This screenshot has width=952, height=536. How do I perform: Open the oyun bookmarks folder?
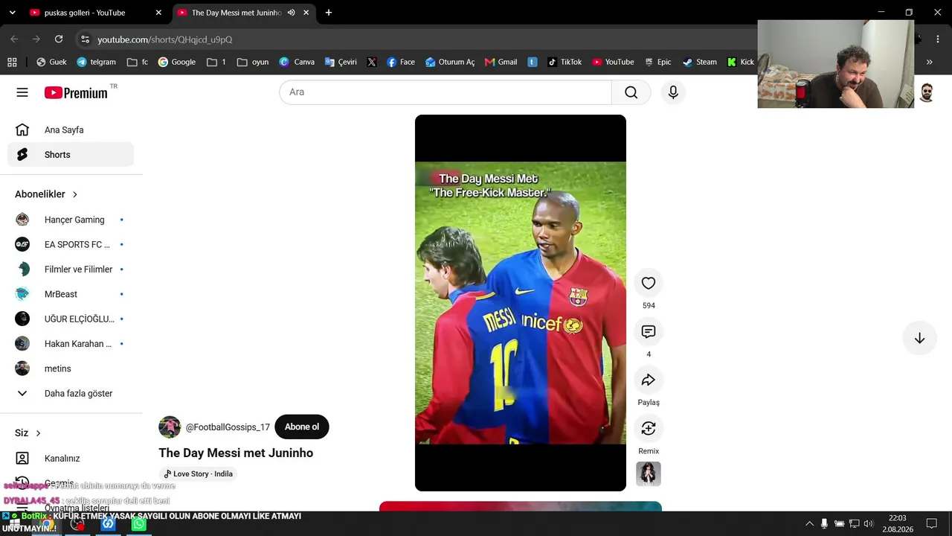pos(253,62)
